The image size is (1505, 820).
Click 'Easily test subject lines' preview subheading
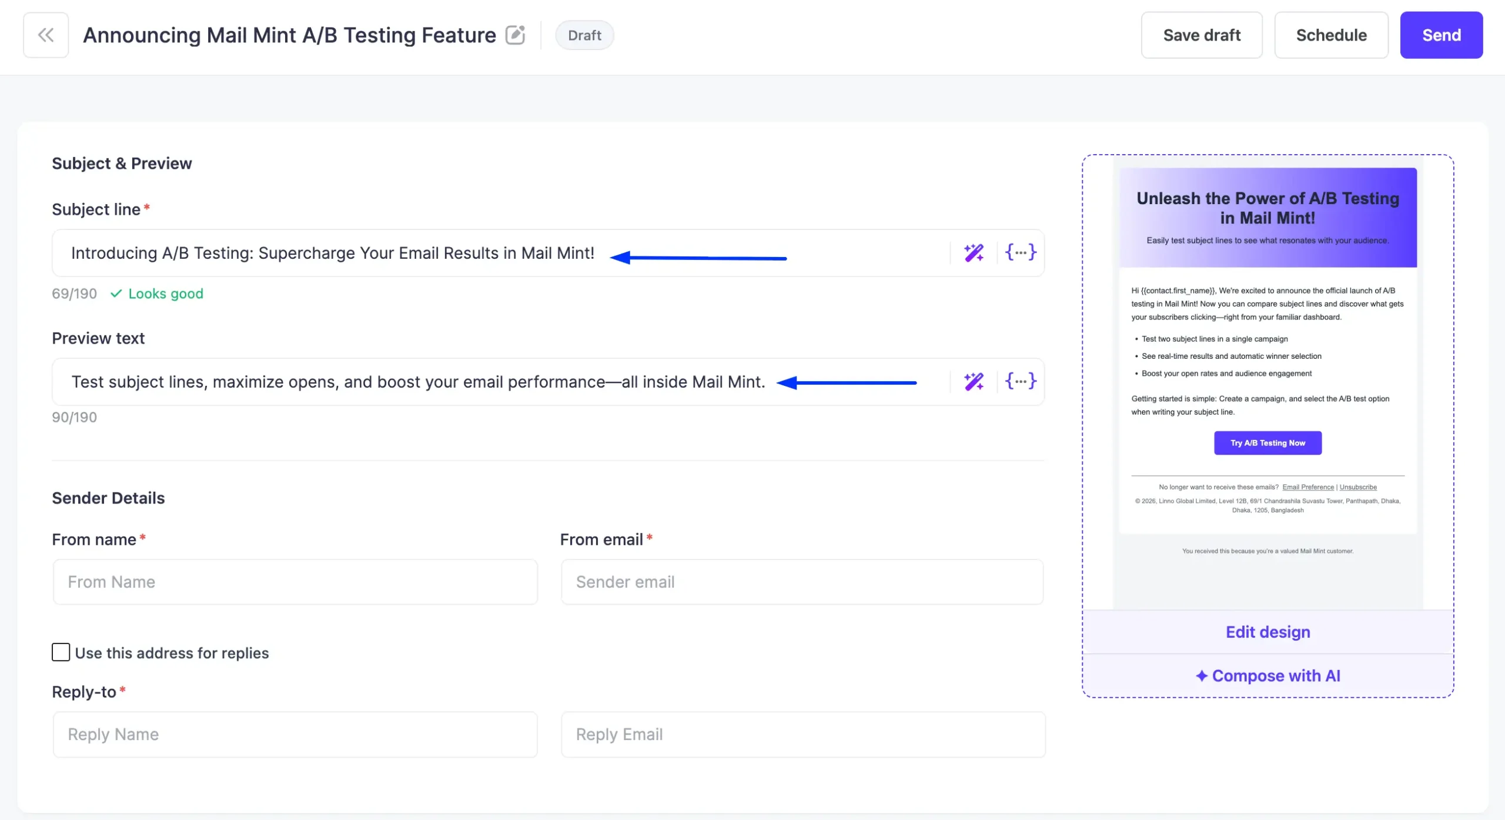[1268, 241]
